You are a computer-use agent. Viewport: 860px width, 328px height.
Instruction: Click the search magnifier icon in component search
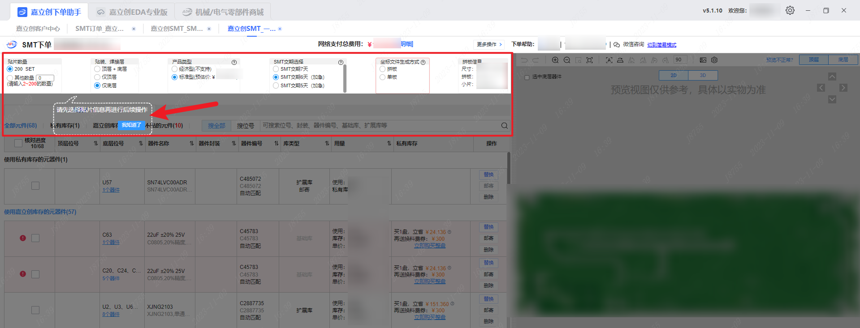(x=504, y=126)
